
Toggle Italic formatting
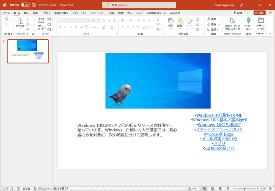pyautogui.click(x=66, y=27)
